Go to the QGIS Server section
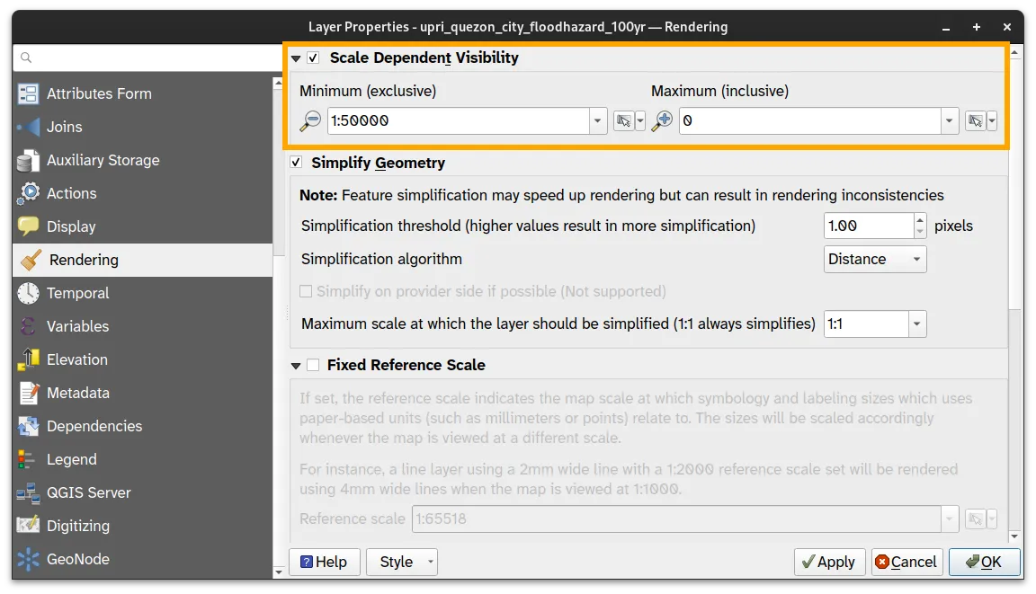Screen dimensions: 1036x594 pos(88,492)
